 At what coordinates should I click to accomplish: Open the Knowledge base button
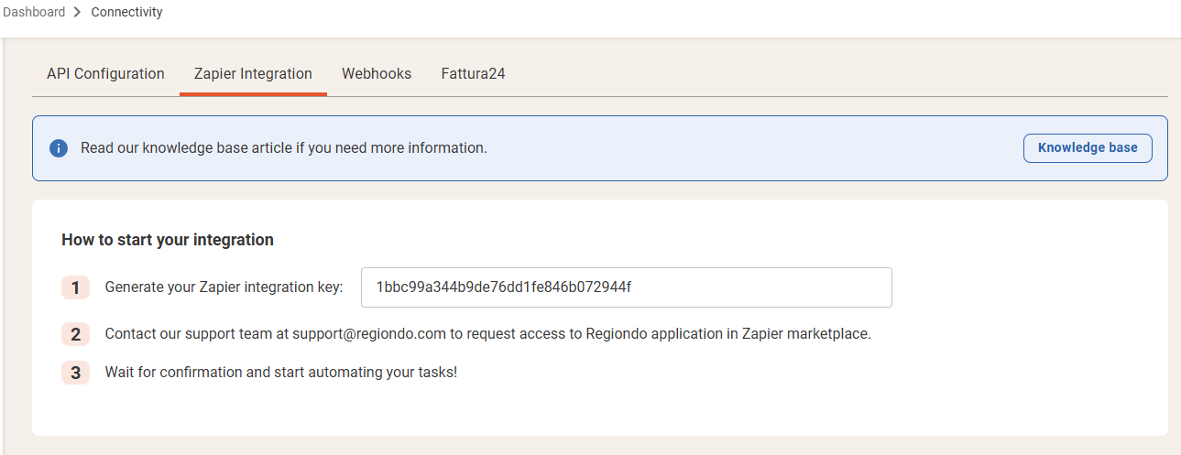tap(1088, 147)
